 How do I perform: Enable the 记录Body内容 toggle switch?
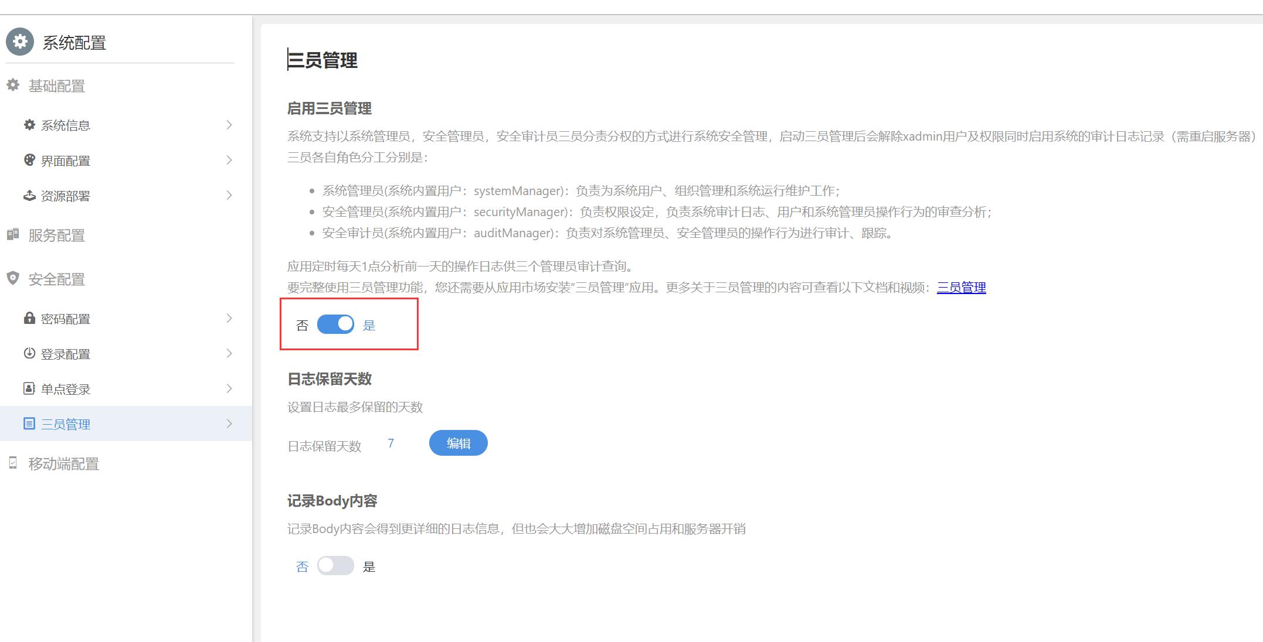click(335, 566)
